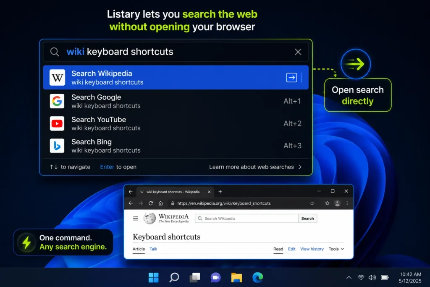Open the favorites star icon beside profile
430x287 pixels.
(327, 203)
